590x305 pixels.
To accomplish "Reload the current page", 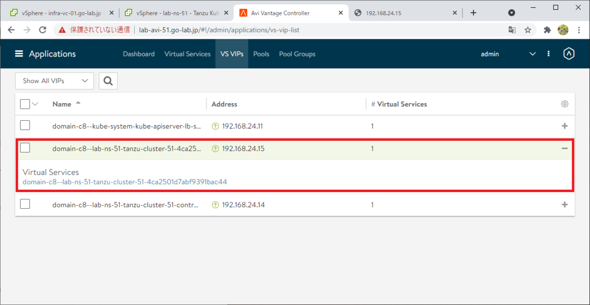I will click(x=43, y=30).
